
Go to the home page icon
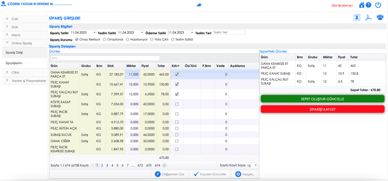click(361, 5)
